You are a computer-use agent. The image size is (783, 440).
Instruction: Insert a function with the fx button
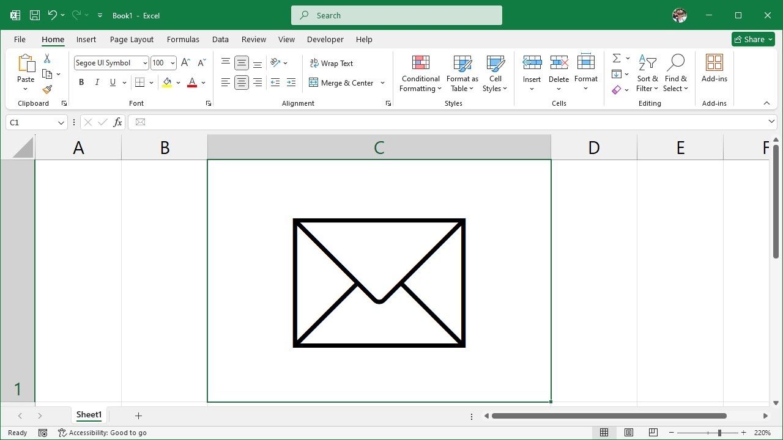[118, 122]
